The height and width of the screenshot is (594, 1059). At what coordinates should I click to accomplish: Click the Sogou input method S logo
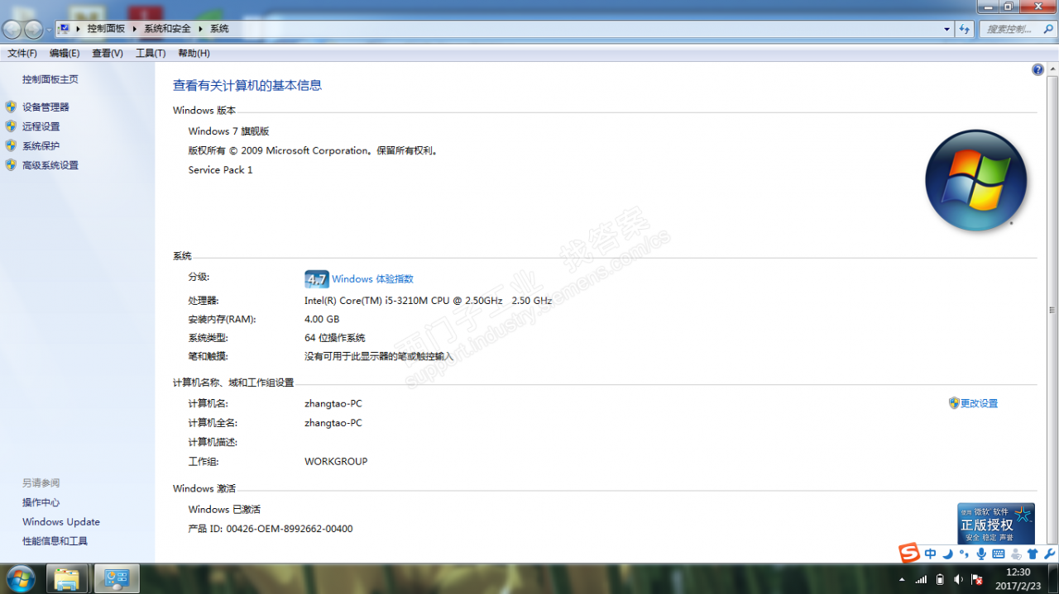tap(910, 553)
